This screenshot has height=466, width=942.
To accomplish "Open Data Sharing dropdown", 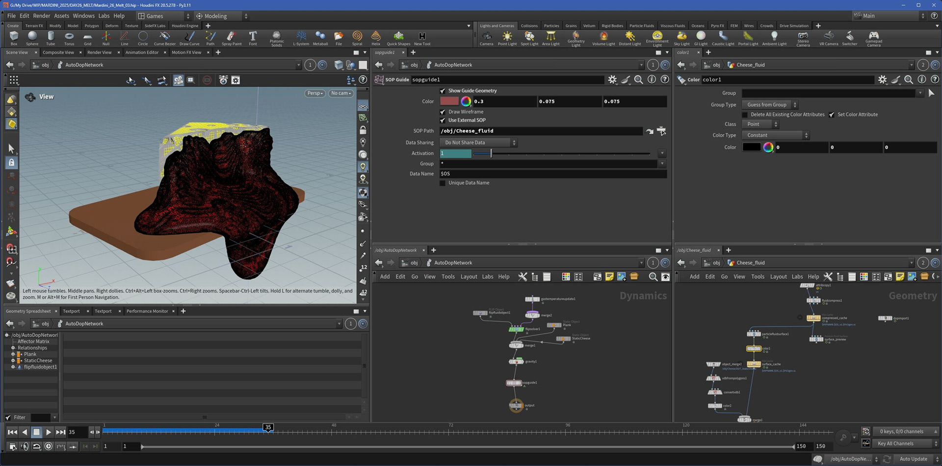I will click(x=478, y=143).
